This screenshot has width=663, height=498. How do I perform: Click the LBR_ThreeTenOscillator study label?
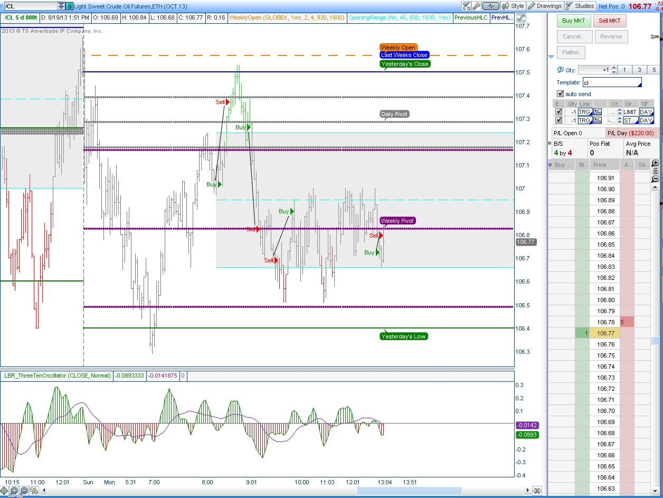(58, 375)
